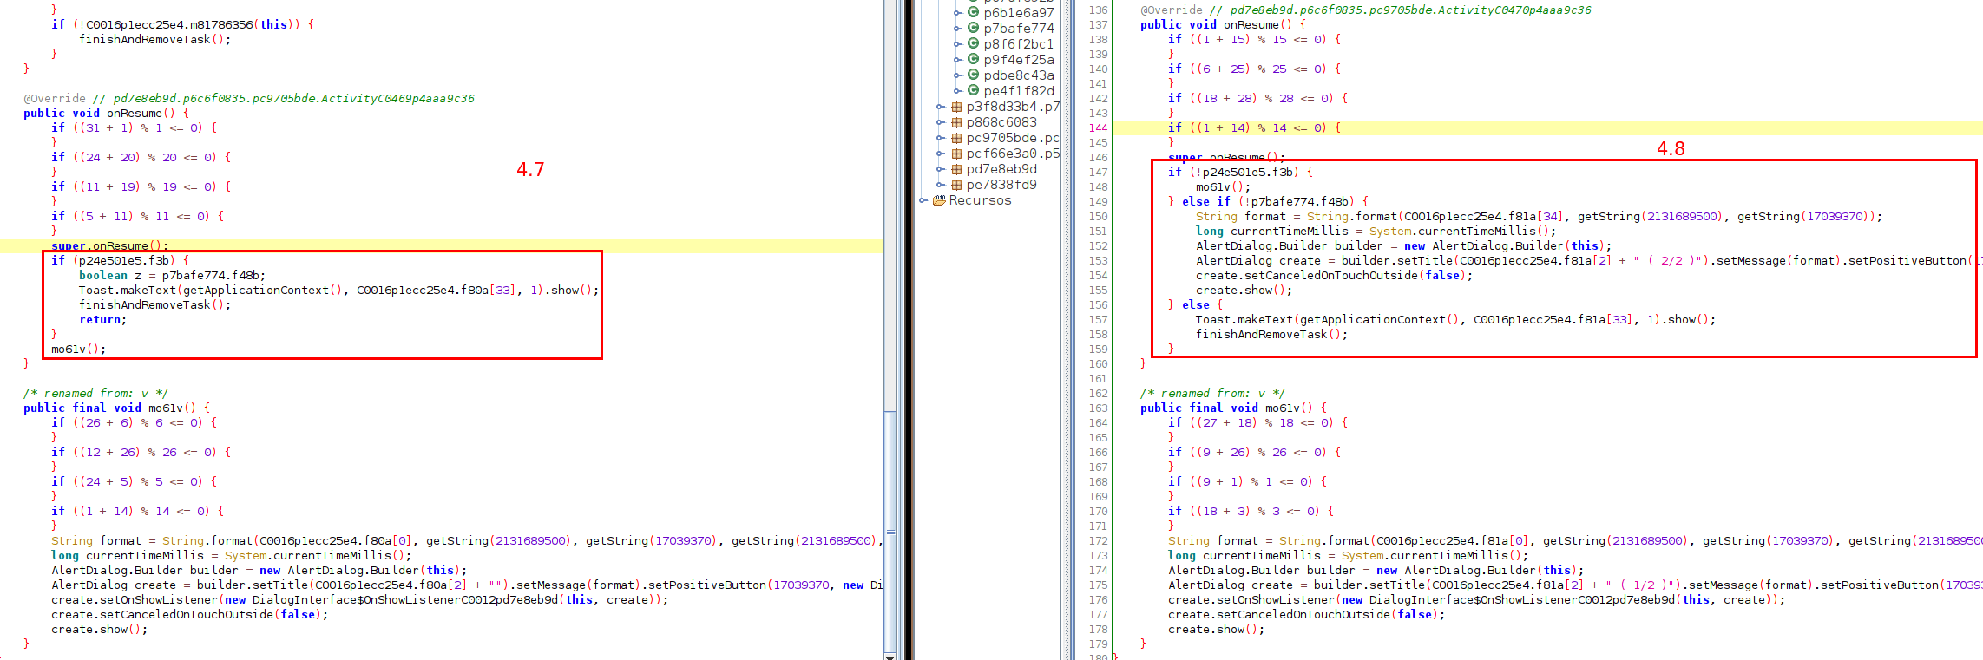Click the class icon for pe4f1f82d
1983x660 pixels.
coord(973,90)
